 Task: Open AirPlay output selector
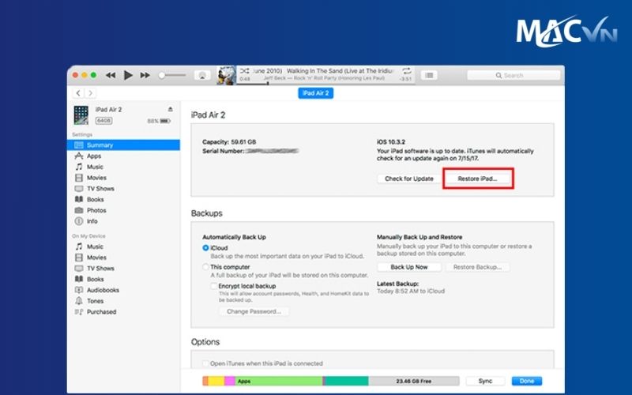tap(202, 75)
